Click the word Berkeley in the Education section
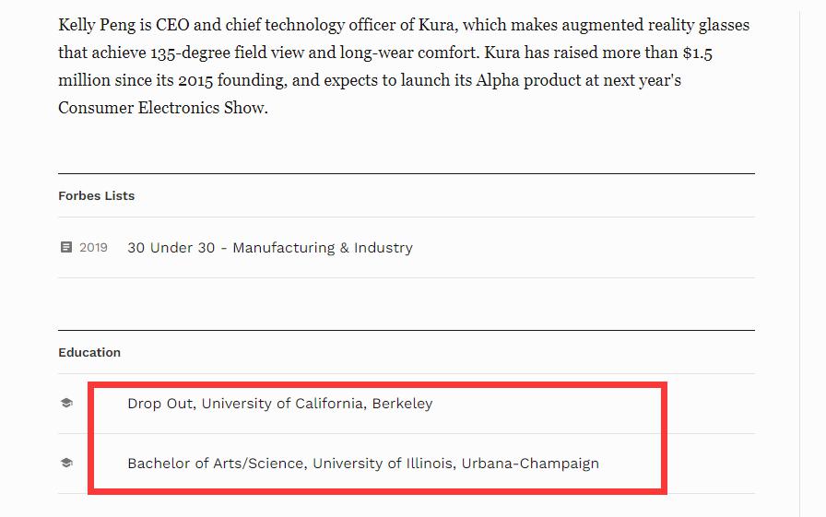 click(402, 404)
